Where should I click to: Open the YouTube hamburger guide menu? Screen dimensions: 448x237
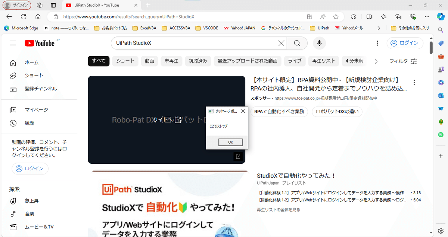(13, 43)
